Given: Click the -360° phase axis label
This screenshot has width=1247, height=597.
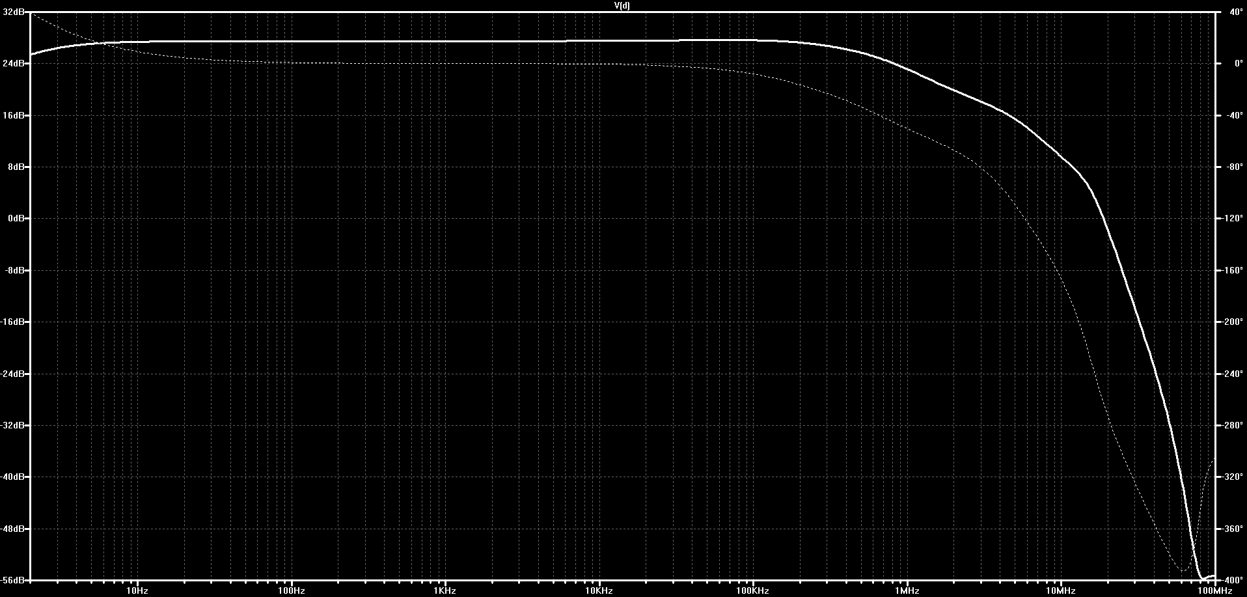Looking at the screenshot, I should (x=1233, y=529).
